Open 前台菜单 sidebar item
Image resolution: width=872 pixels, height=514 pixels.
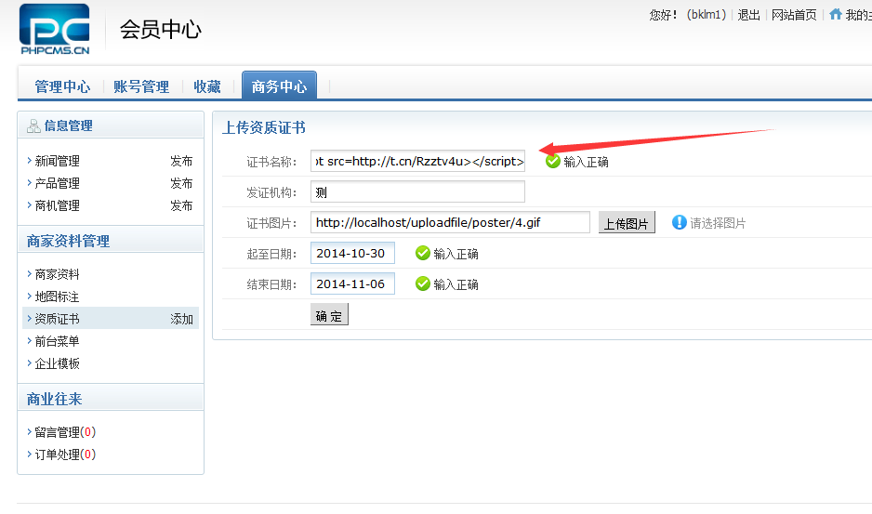[58, 341]
